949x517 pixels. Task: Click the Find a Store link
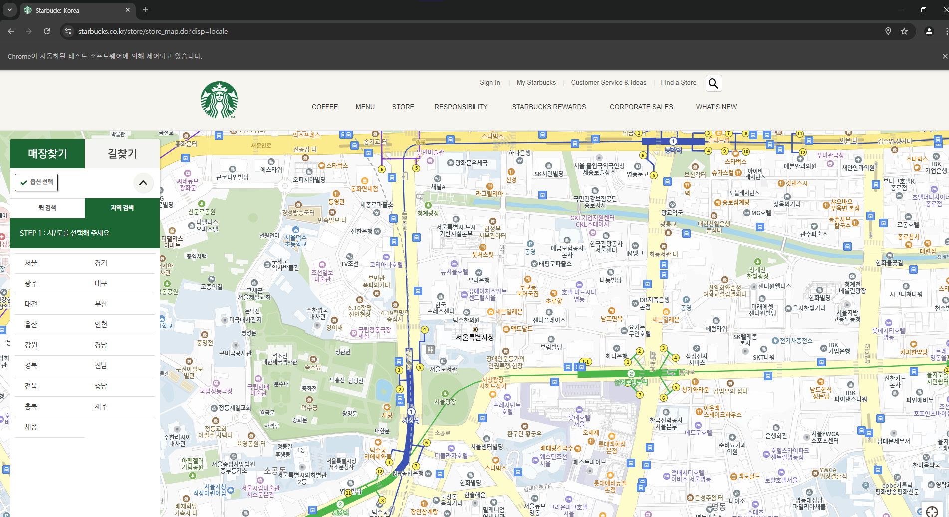pos(679,83)
